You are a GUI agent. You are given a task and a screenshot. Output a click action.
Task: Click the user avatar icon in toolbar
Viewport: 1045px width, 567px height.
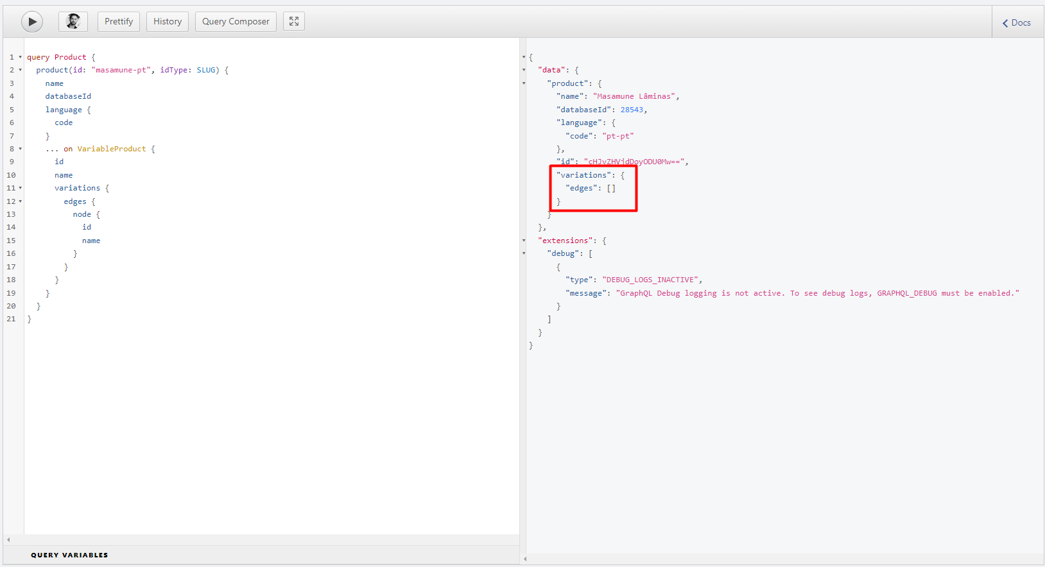point(73,22)
